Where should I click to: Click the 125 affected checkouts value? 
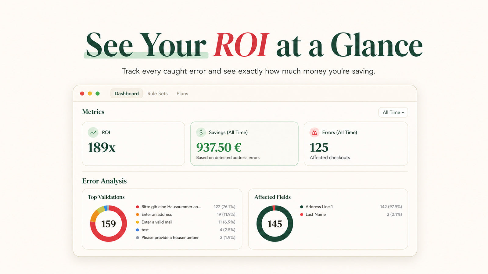(x=319, y=147)
